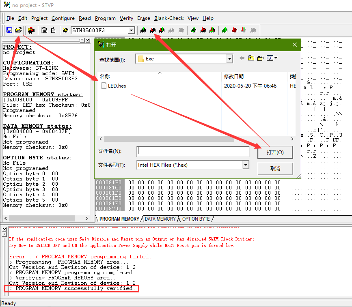This screenshot has width=352, height=307.
Task: Click the left panel left scroll arrow
Action: click(x=6, y=218)
